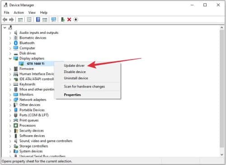Click the scan for hardware changes monitor icon
The width and height of the screenshot is (226, 165).
pyautogui.click(x=54, y=19)
